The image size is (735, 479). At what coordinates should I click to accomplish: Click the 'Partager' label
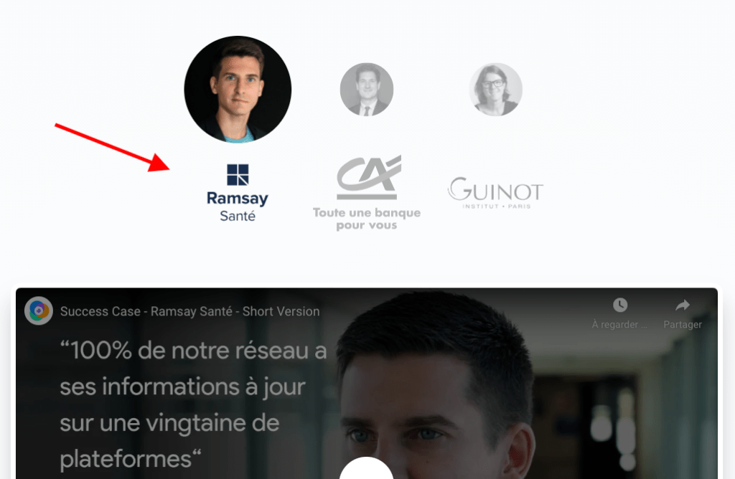coord(683,325)
